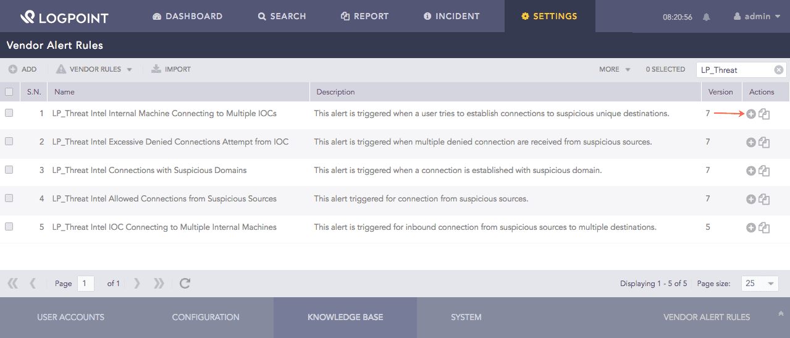Screen dimensions: 790x338
Task: Clone rule 1 (Internal Machine Connecting to Multiple IOCs)
Action: tap(764, 114)
